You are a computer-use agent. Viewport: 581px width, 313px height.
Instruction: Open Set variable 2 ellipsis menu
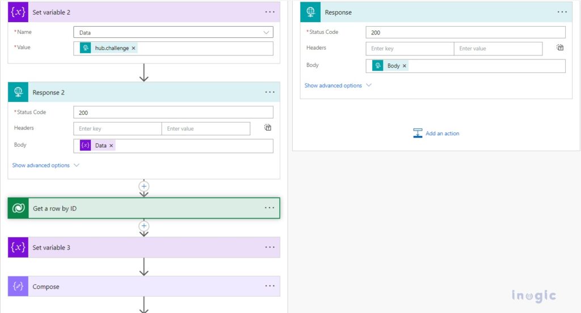pos(270,12)
